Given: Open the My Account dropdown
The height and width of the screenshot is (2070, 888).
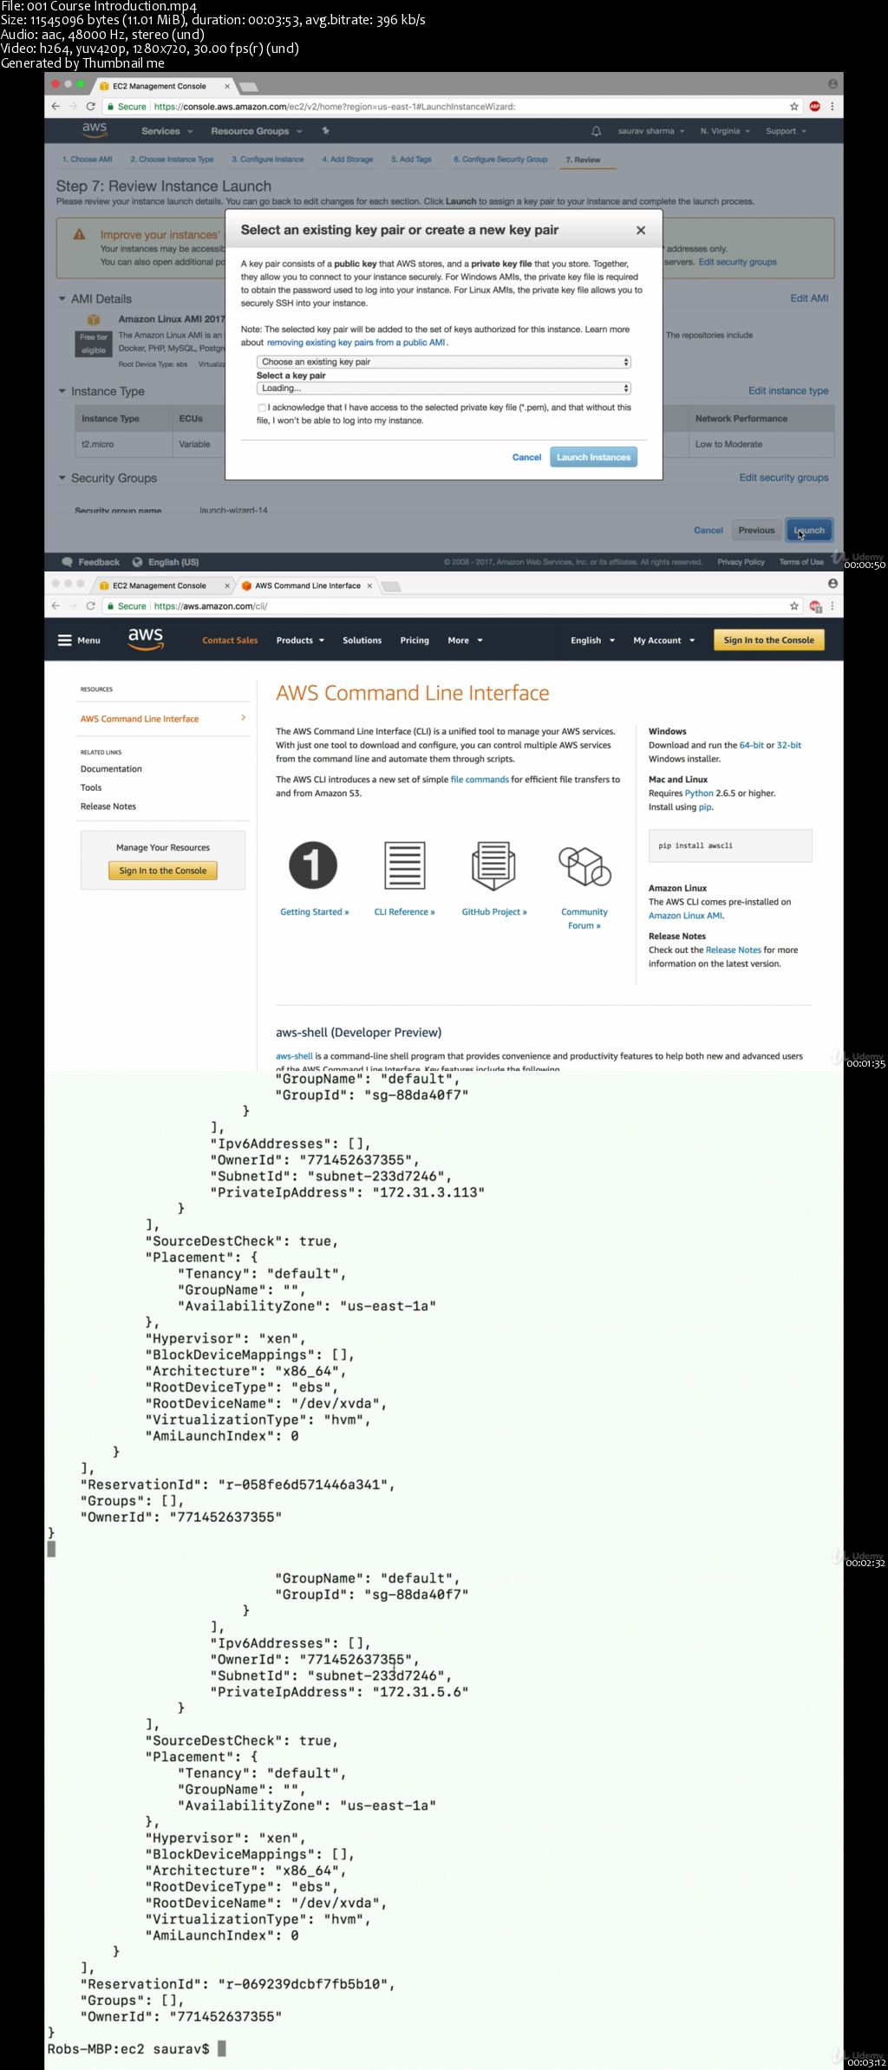Looking at the screenshot, I should tap(663, 640).
